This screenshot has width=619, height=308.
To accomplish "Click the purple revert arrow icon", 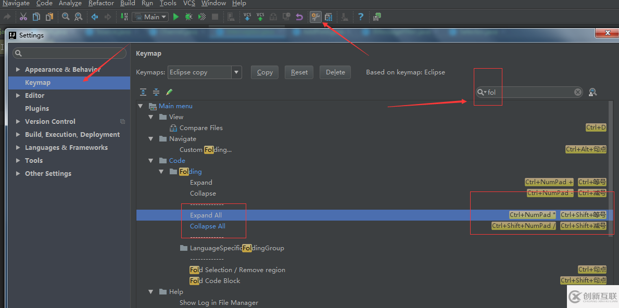I will click(x=299, y=17).
